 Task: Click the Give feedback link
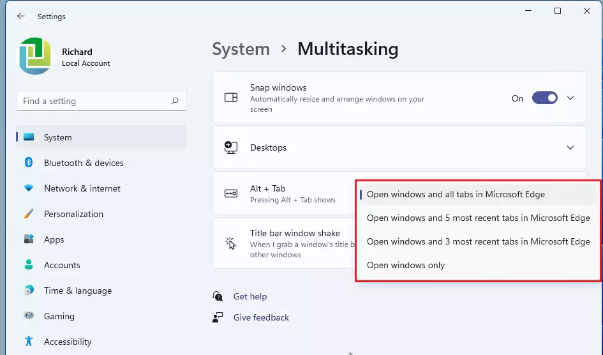pos(261,317)
